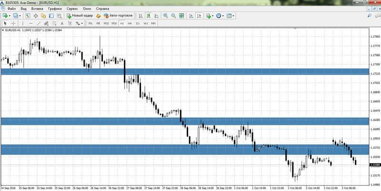Open the Графики menu
Screen dimensions: 381x191
(55, 9)
